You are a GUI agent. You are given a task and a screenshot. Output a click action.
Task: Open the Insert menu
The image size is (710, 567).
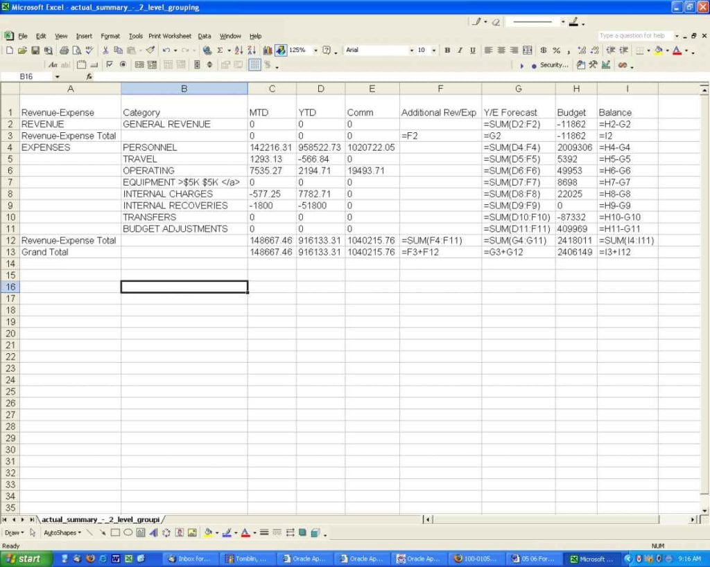[84, 36]
